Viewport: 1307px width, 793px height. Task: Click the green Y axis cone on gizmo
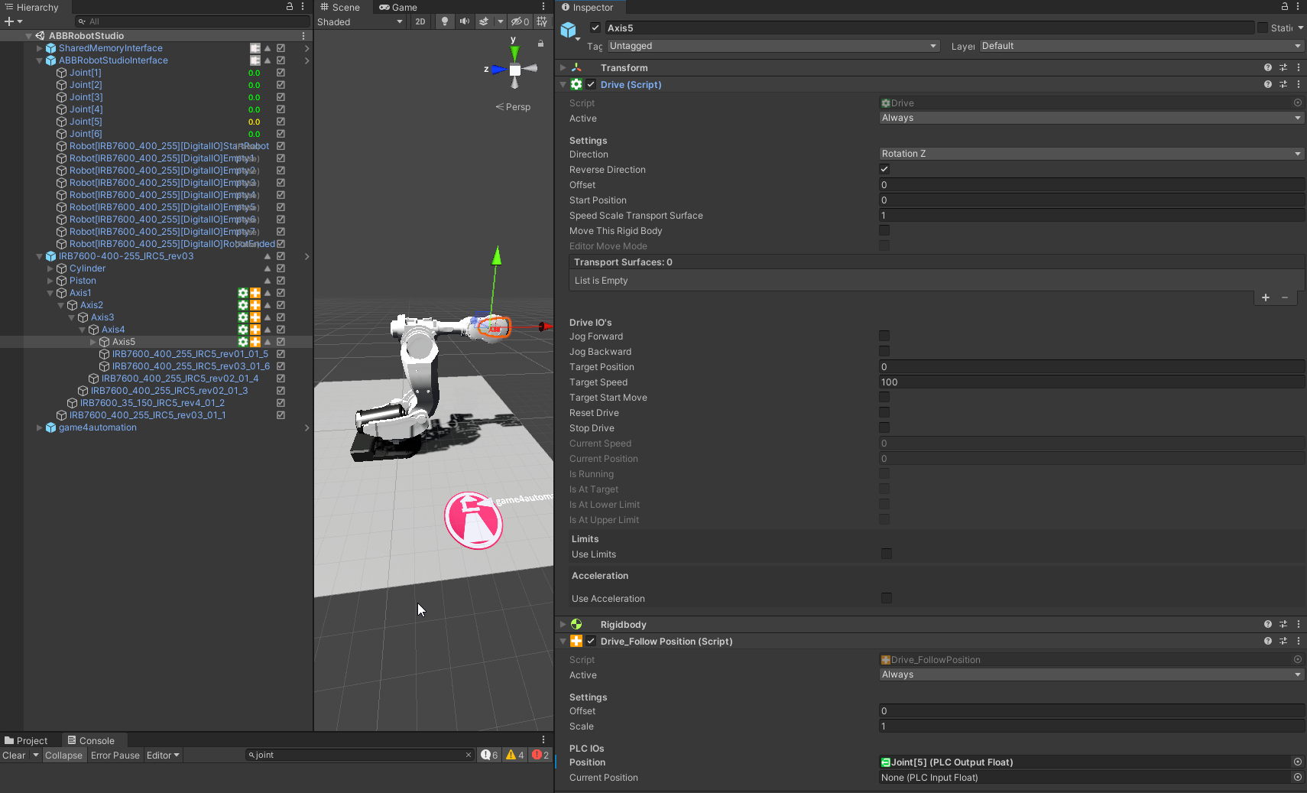(x=514, y=54)
